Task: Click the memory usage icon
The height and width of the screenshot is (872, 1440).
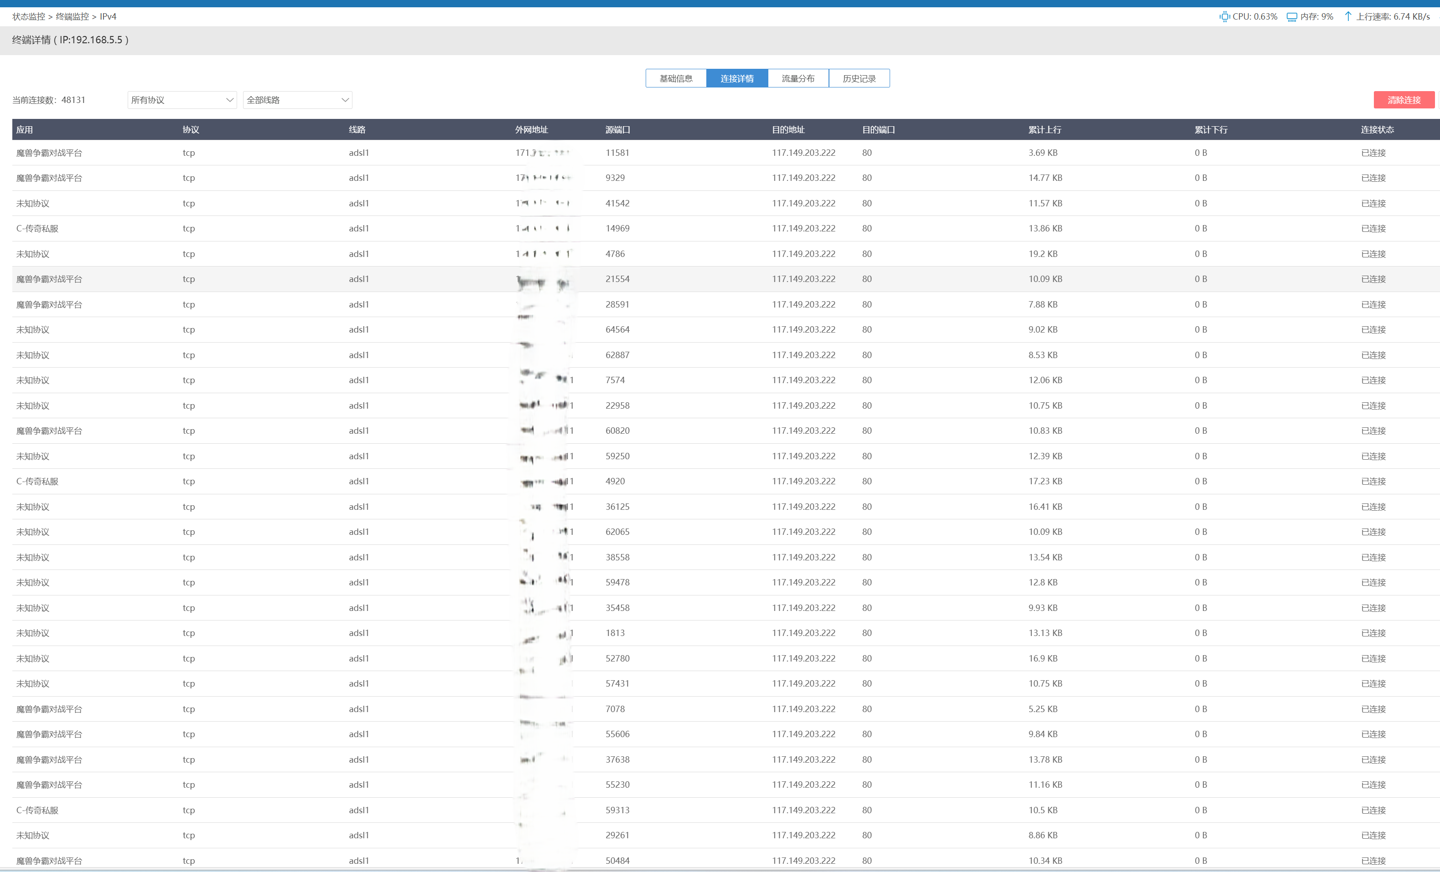Action: (1292, 16)
